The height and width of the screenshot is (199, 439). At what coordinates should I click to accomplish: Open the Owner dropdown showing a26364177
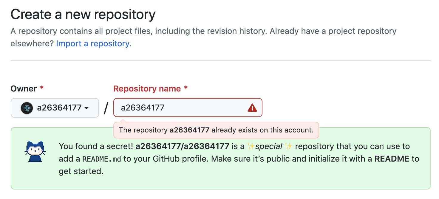click(55, 108)
